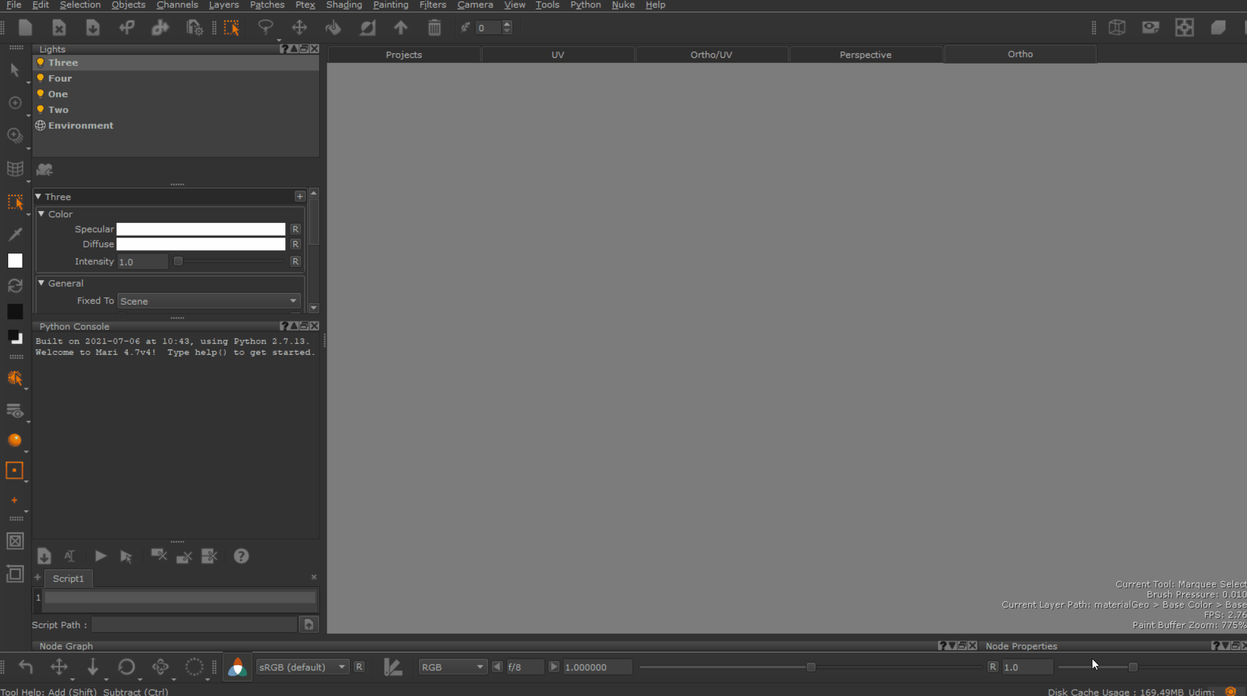
Task: Select the Environment row in Lights
Action: pos(176,126)
